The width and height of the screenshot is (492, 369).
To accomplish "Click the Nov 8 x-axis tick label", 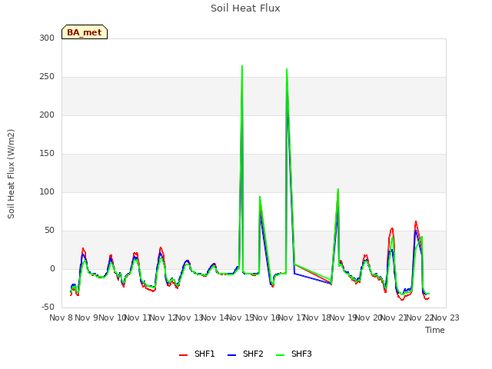I will (61, 317).
